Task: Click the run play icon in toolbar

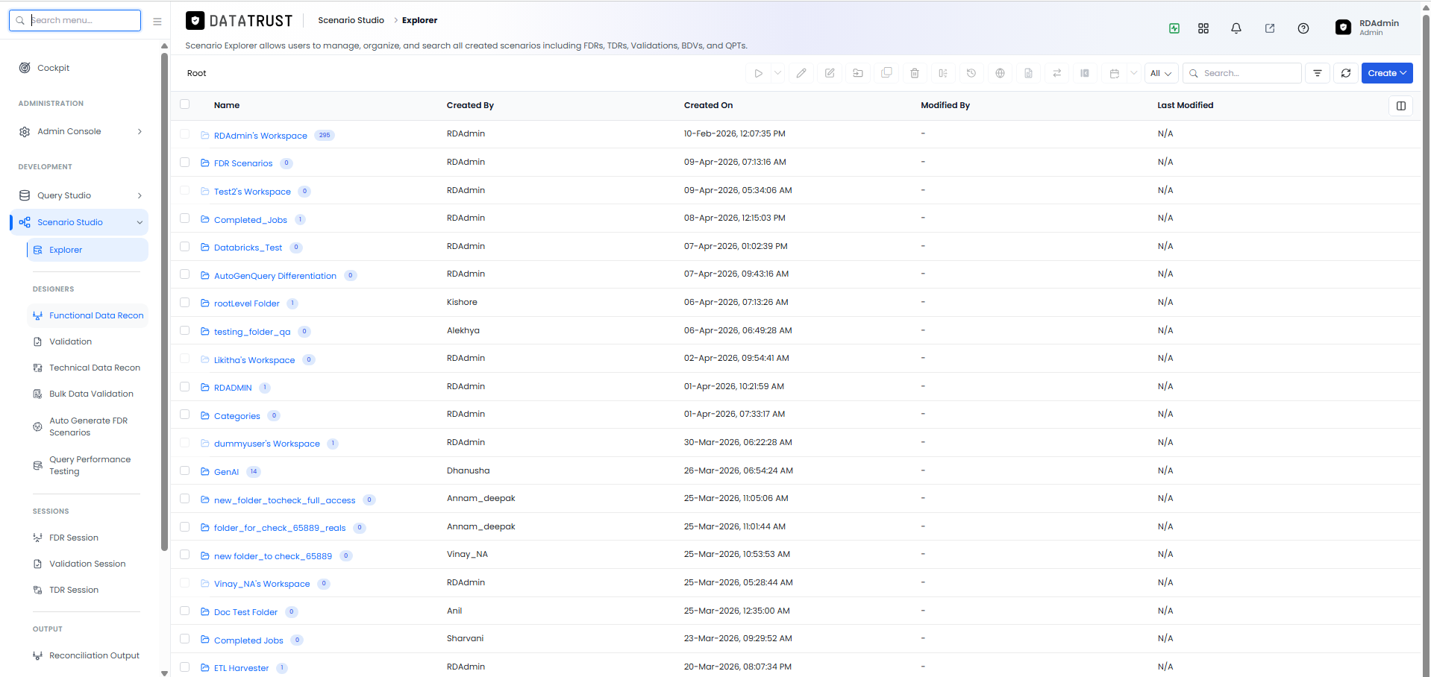Action: point(758,73)
